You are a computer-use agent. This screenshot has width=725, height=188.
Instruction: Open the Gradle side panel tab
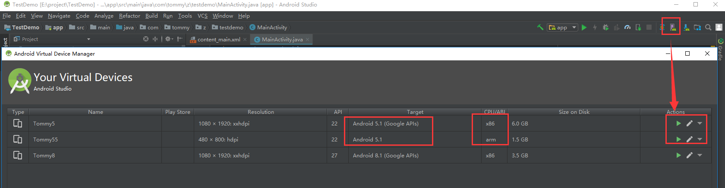tap(720, 49)
